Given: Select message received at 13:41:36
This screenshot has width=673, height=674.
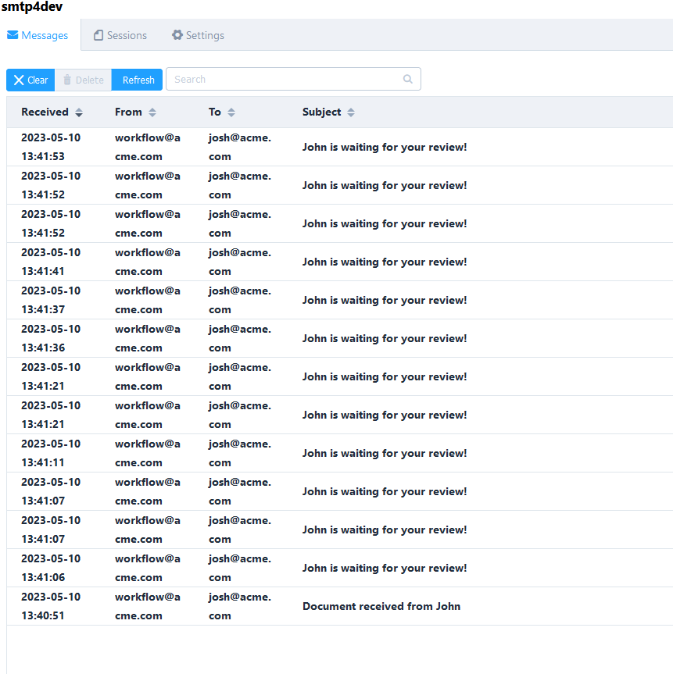Looking at the screenshot, I should coord(339,338).
